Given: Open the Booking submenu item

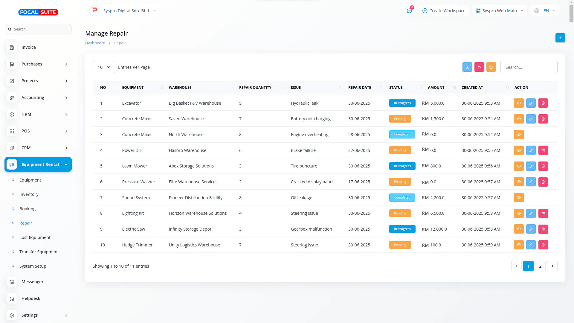Looking at the screenshot, I should coord(28,209).
